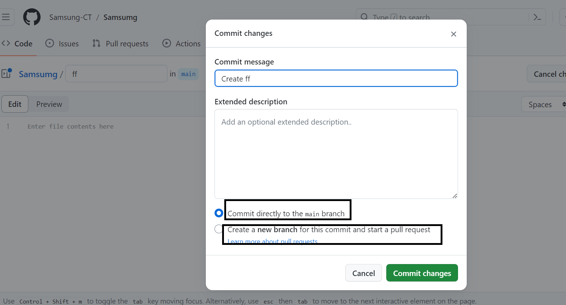Image resolution: width=566 pixels, height=305 pixels.
Task: Click the Cancel button in dialog
Action: [x=363, y=273]
